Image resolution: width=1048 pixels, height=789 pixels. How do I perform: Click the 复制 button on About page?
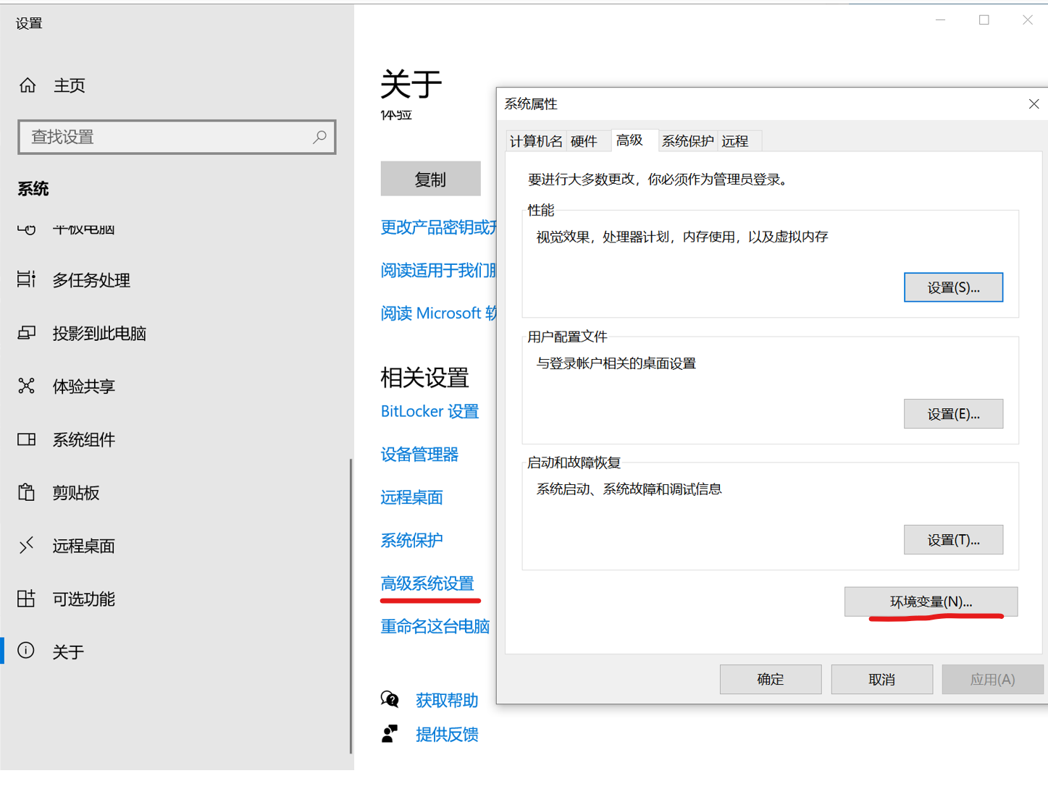coord(430,179)
